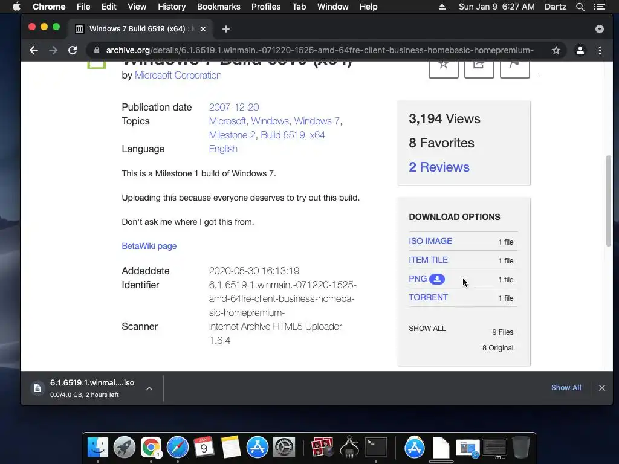619x464 pixels.
Task: Launch Safari from the Dock
Action: point(178,448)
